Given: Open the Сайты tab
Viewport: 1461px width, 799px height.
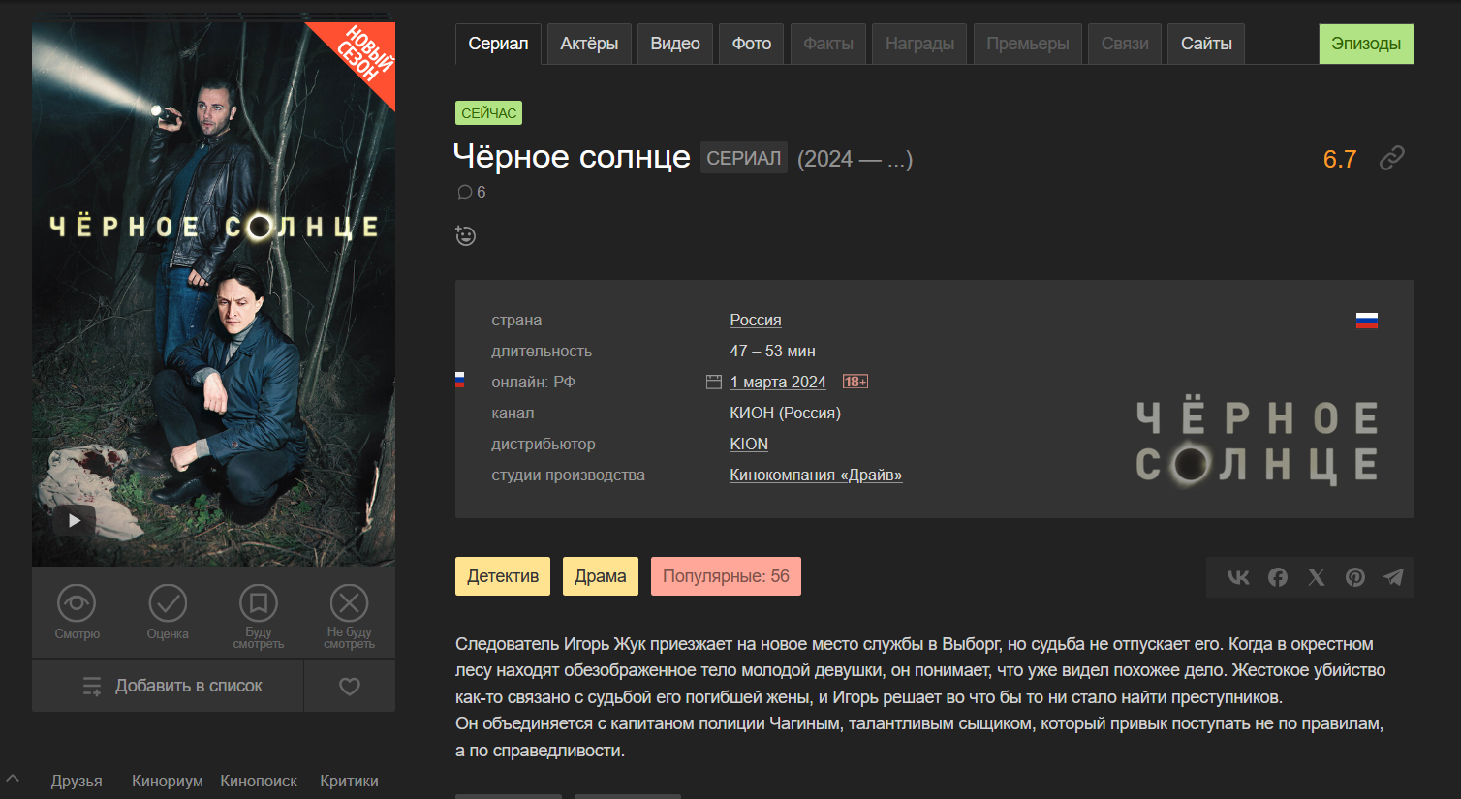Looking at the screenshot, I should (1206, 44).
